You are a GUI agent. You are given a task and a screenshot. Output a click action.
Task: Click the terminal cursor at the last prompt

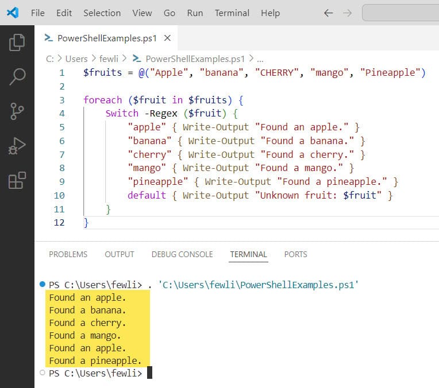149,373
